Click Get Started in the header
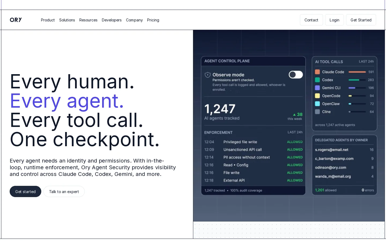386x241 pixels. [x=361, y=20]
